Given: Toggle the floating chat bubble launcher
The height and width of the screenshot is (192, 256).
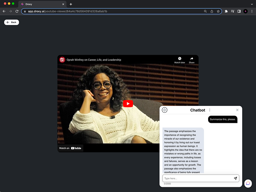Looking at the screenshot, I should pos(248,183).
